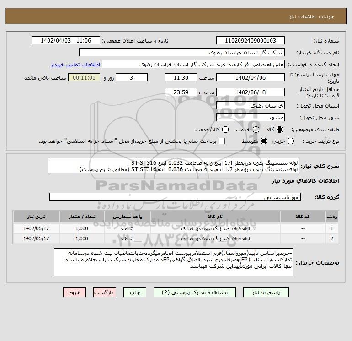The width and height of the screenshot is (352, 341).
Task: Select the کالا radio button
Action: (x=280, y=130)
